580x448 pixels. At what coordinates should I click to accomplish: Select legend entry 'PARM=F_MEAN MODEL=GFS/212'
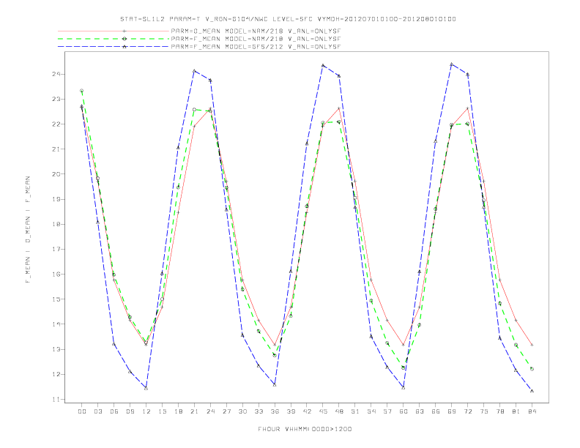(256, 47)
